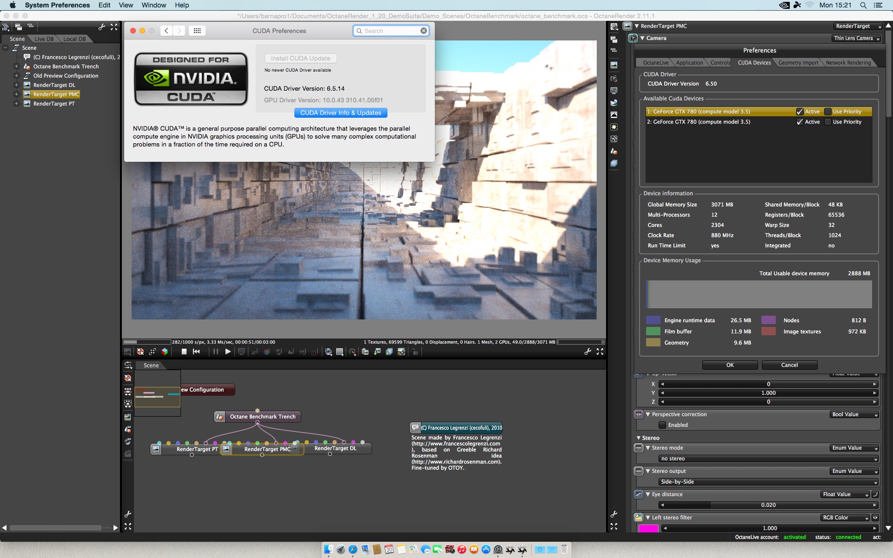Click the RGB cube clay mode icon

coord(165,352)
